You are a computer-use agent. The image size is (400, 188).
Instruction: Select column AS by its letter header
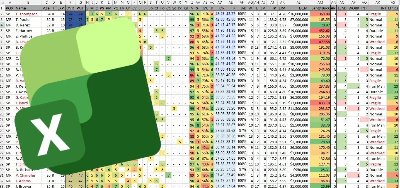(x=393, y=3)
